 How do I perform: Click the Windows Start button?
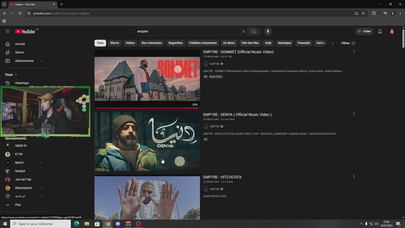[5, 224]
